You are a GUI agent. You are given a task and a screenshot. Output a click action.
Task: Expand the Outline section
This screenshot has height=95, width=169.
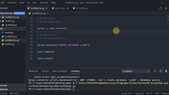[13, 85]
